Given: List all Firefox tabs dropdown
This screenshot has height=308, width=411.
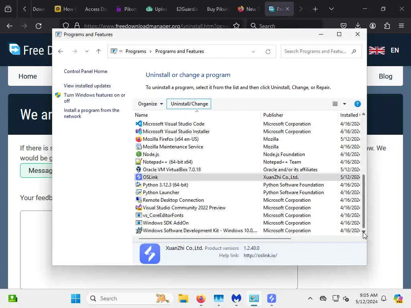Looking at the screenshot, I should (331, 9).
